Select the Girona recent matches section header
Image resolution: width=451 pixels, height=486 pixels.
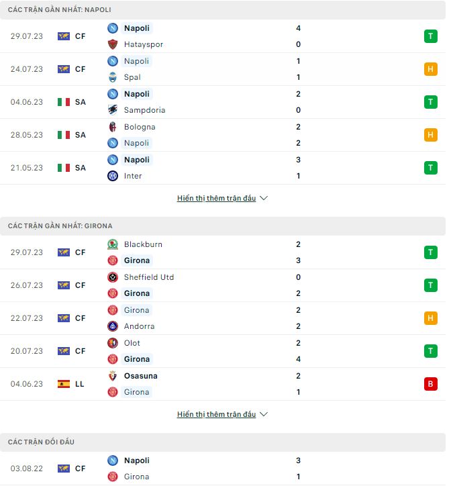[x=60, y=226]
